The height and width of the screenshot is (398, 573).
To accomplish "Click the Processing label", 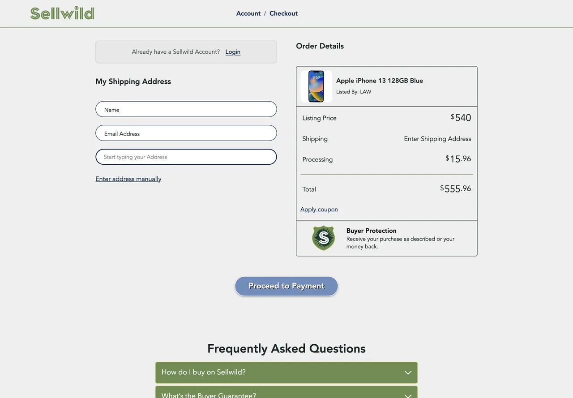I will (x=317, y=159).
